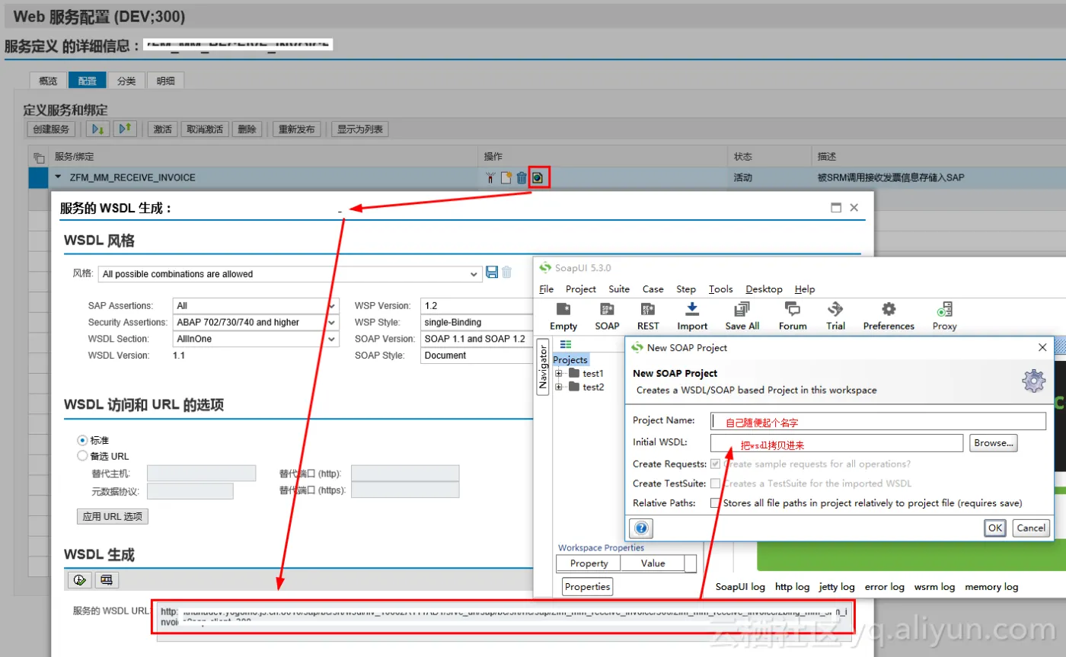Click the Import icon in SoapUI
Screen dimensions: 1066x657
pos(692,316)
